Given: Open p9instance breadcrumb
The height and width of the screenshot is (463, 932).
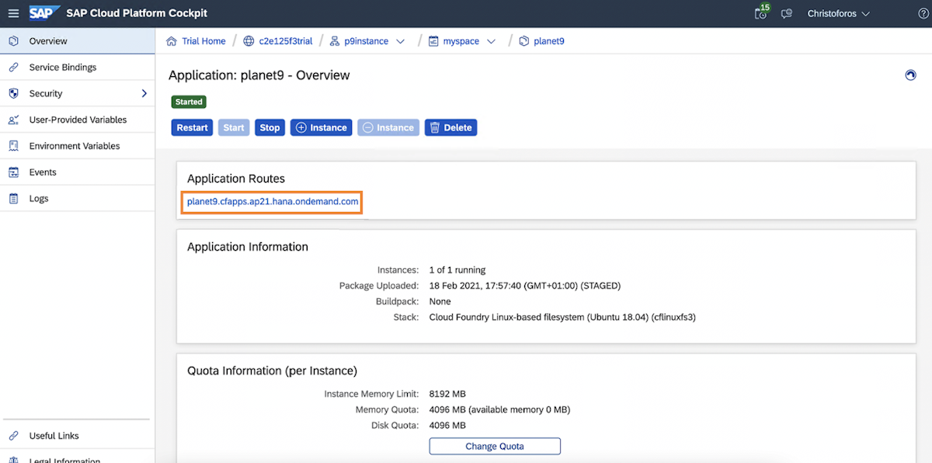Looking at the screenshot, I should point(366,41).
